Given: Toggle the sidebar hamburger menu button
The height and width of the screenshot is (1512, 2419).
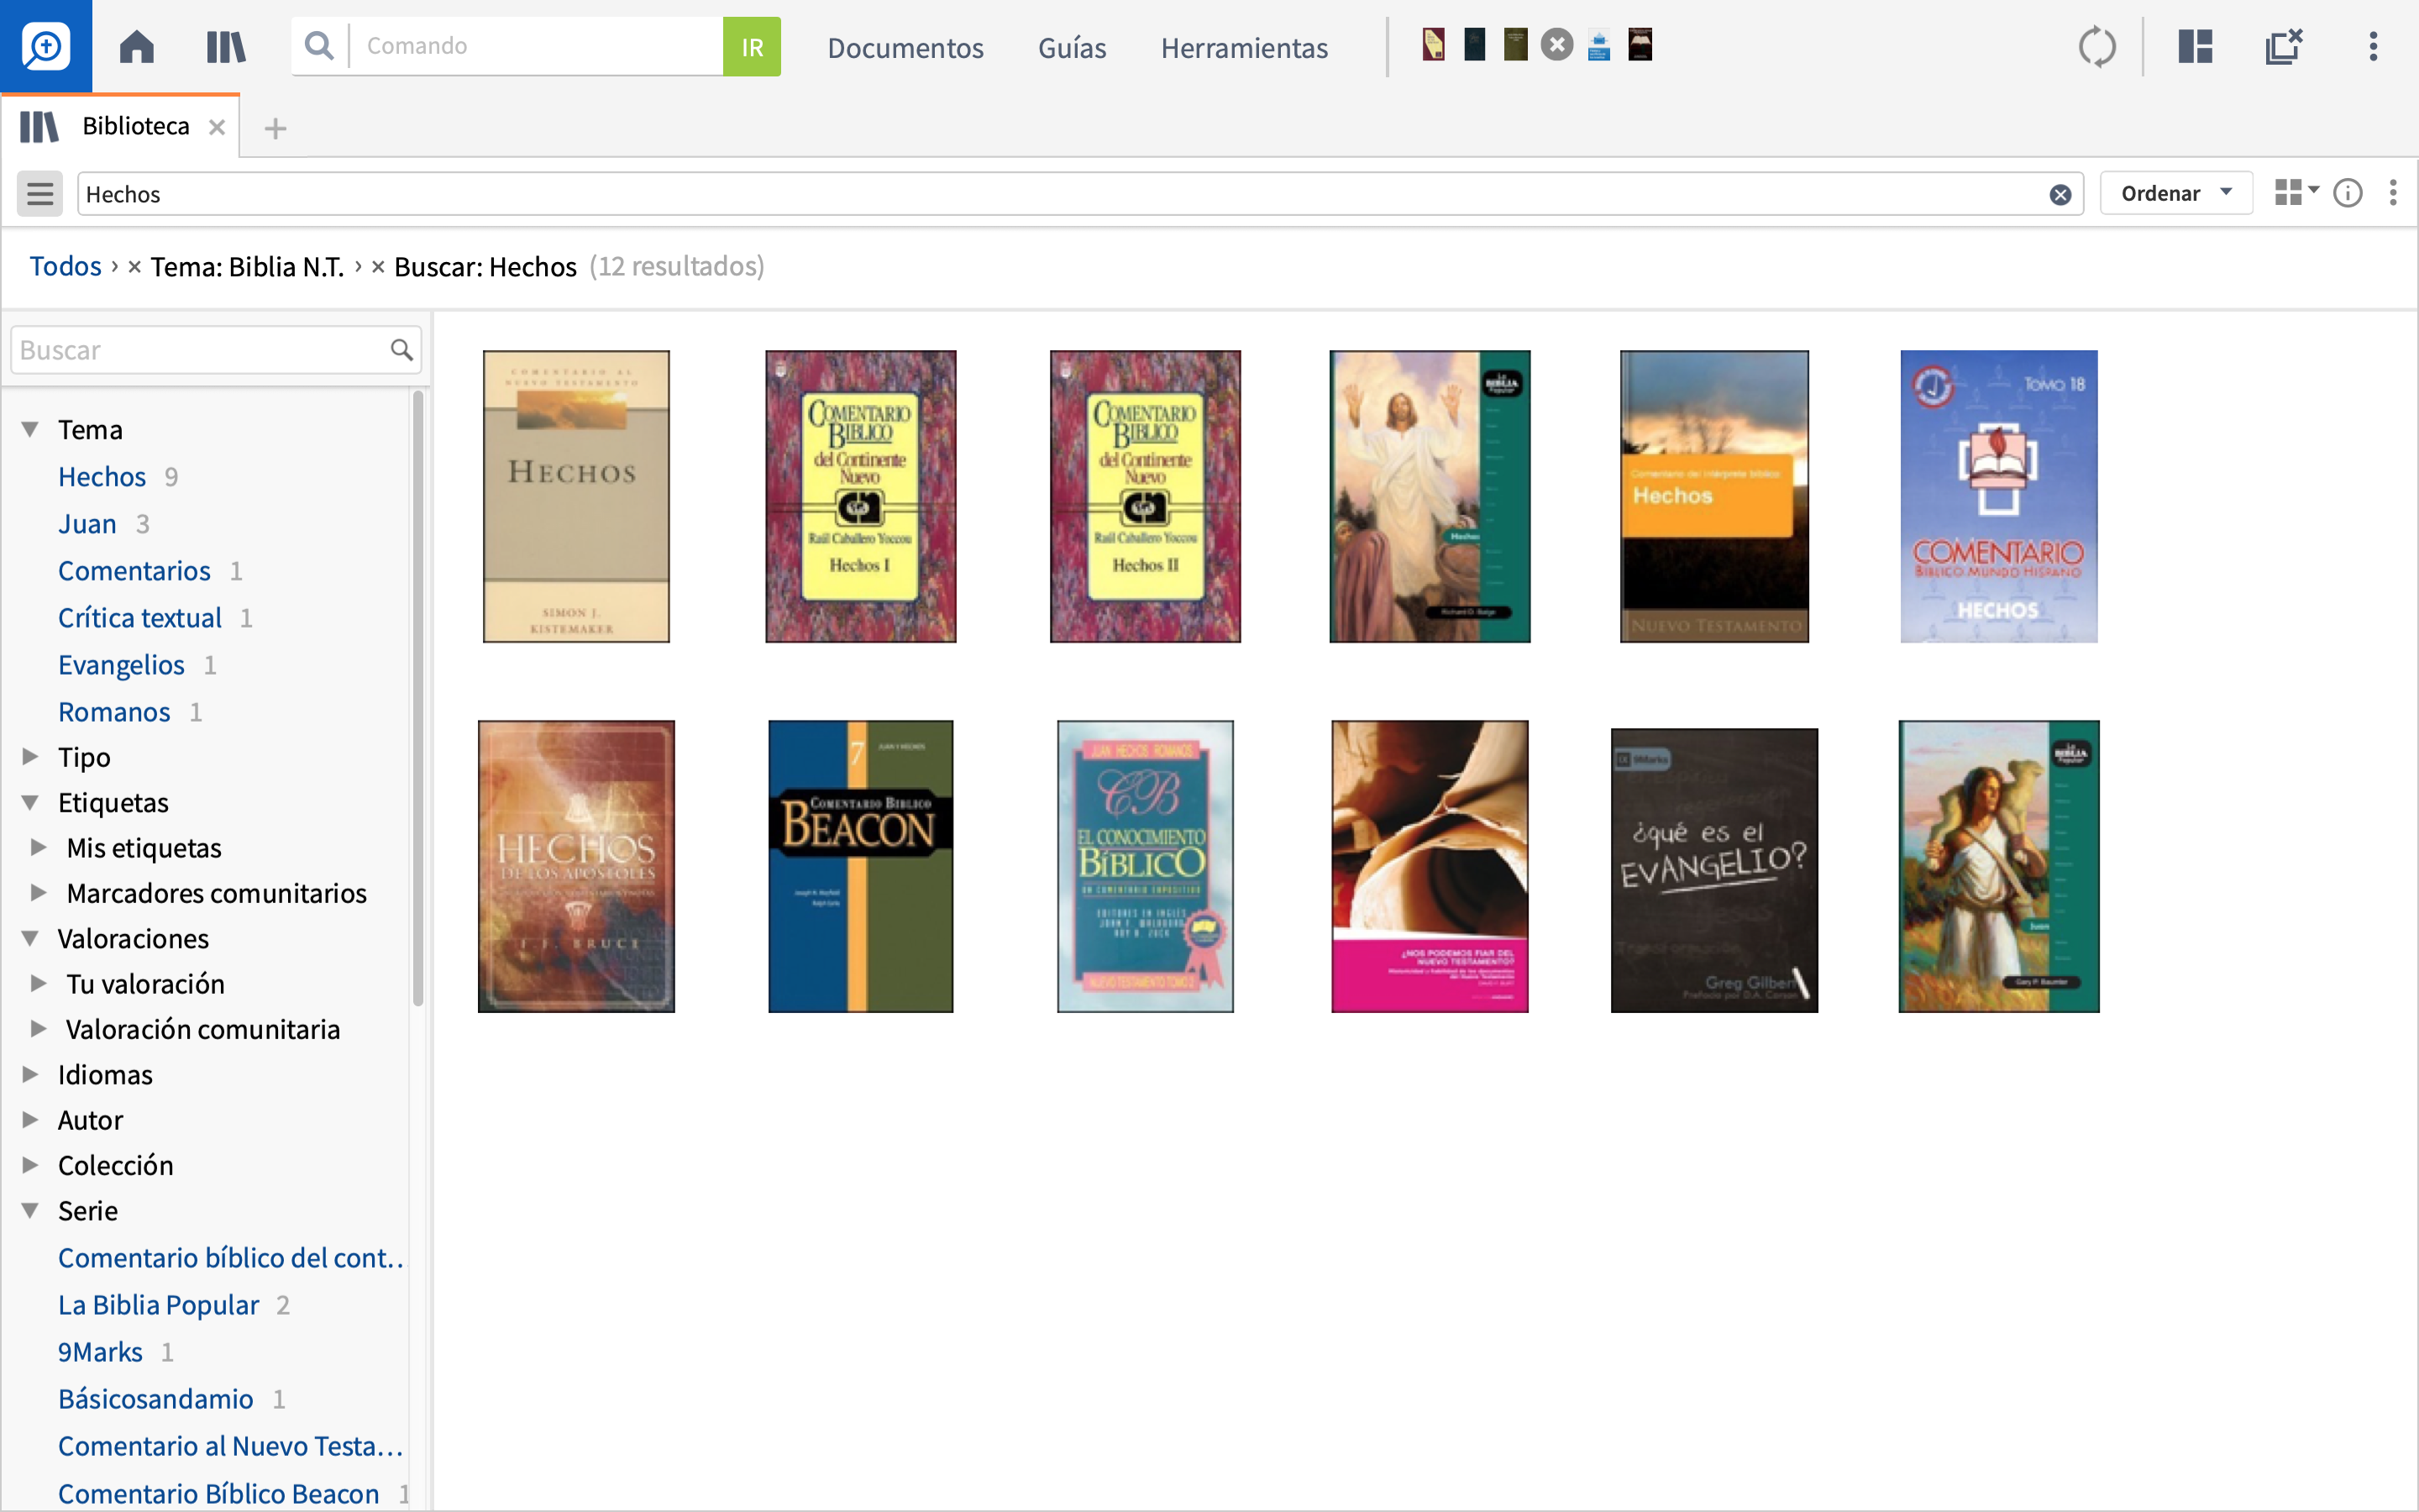Looking at the screenshot, I should (40, 193).
